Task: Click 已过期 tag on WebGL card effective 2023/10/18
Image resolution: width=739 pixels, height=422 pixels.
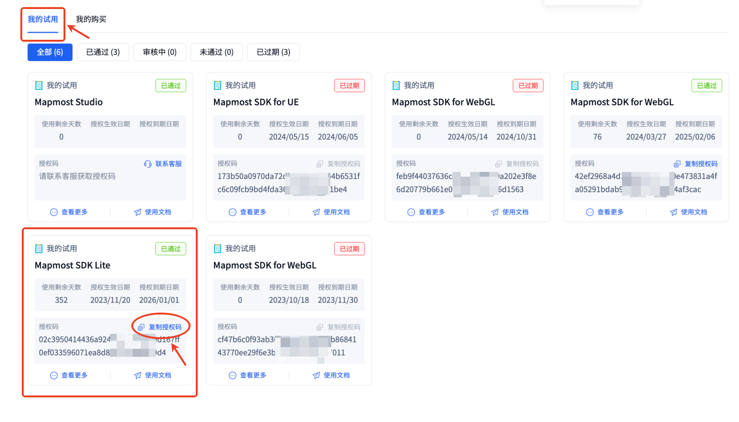Action: click(x=349, y=249)
